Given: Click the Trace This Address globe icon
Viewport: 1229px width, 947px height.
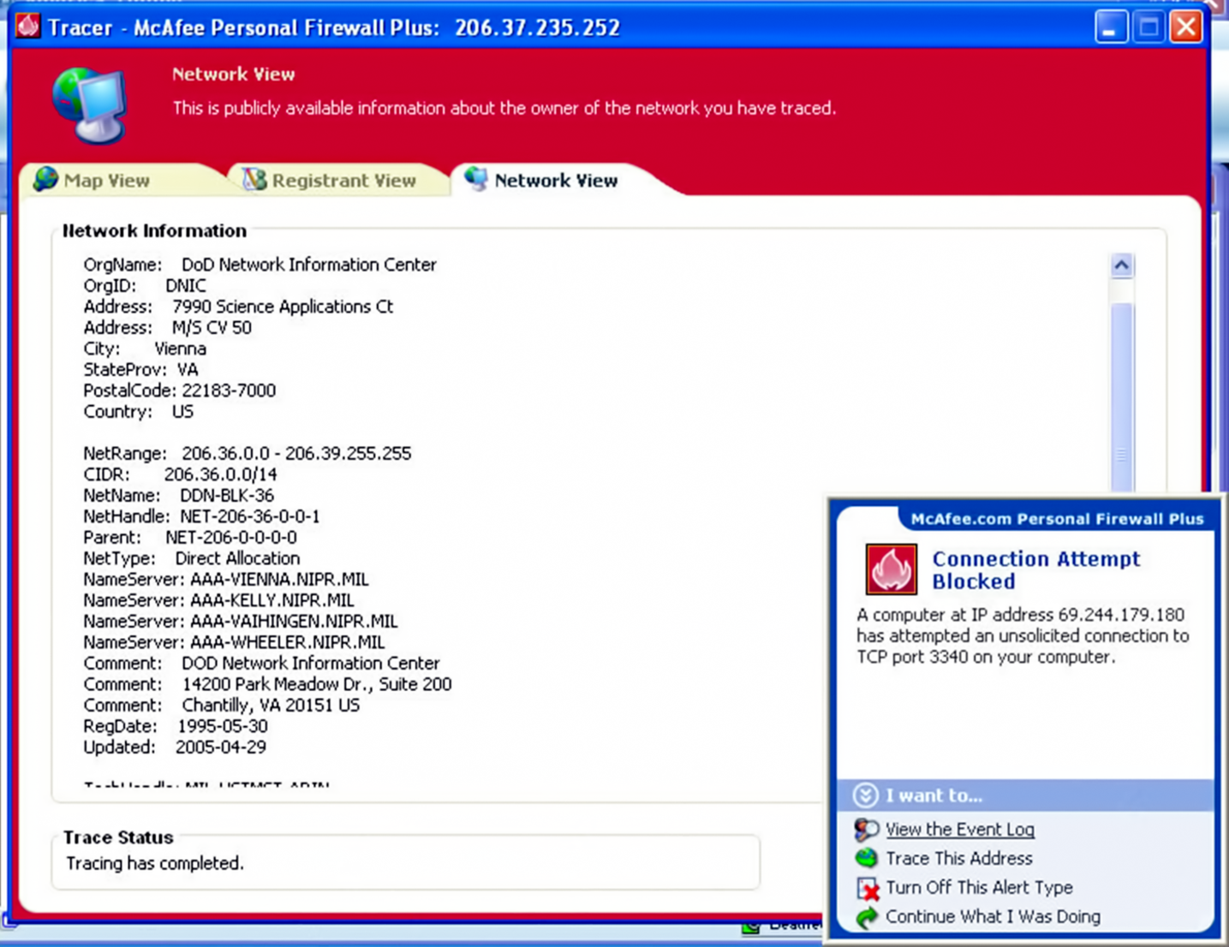Looking at the screenshot, I should tap(867, 857).
